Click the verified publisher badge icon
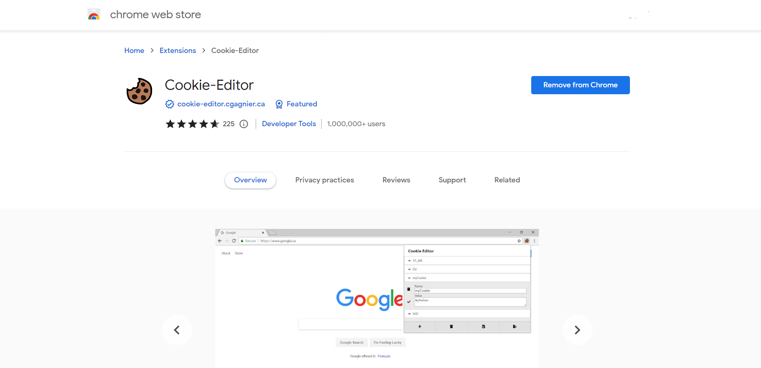This screenshot has width=761, height=368. click(170, 104)
